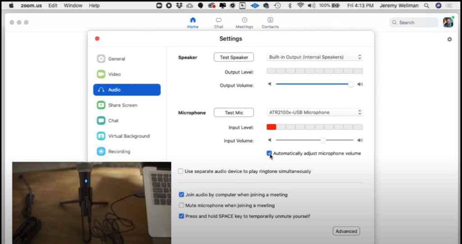The width and height of the screenshot is (462, 244).
Task: Uncheck Automatically adjust microphone volume
Action: coord(269,153)
